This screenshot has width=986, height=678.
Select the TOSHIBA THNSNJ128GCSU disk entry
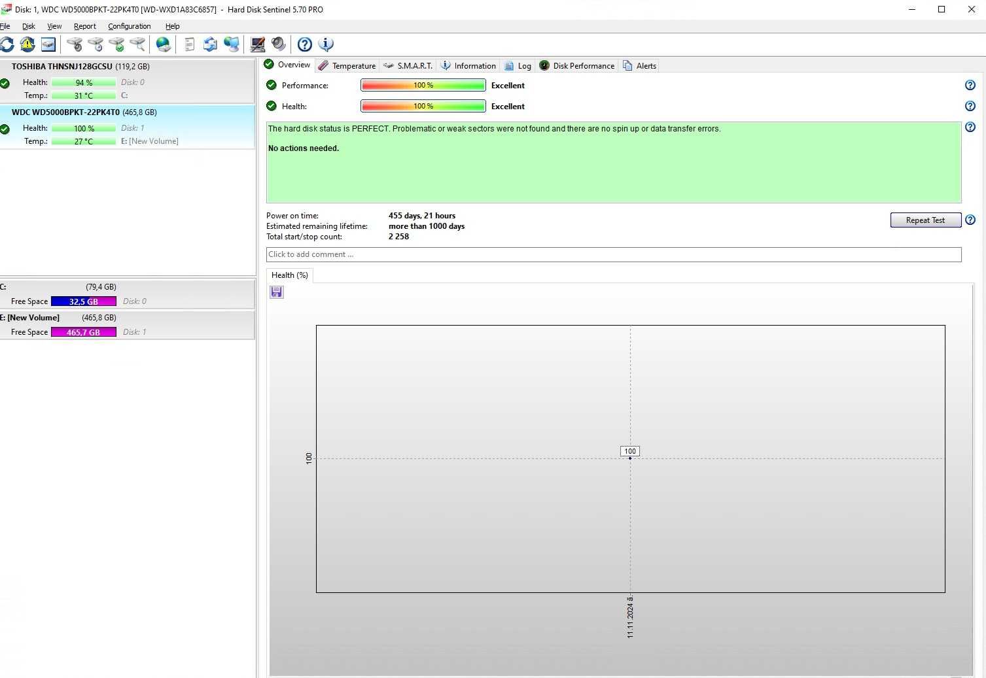[128, 81]
